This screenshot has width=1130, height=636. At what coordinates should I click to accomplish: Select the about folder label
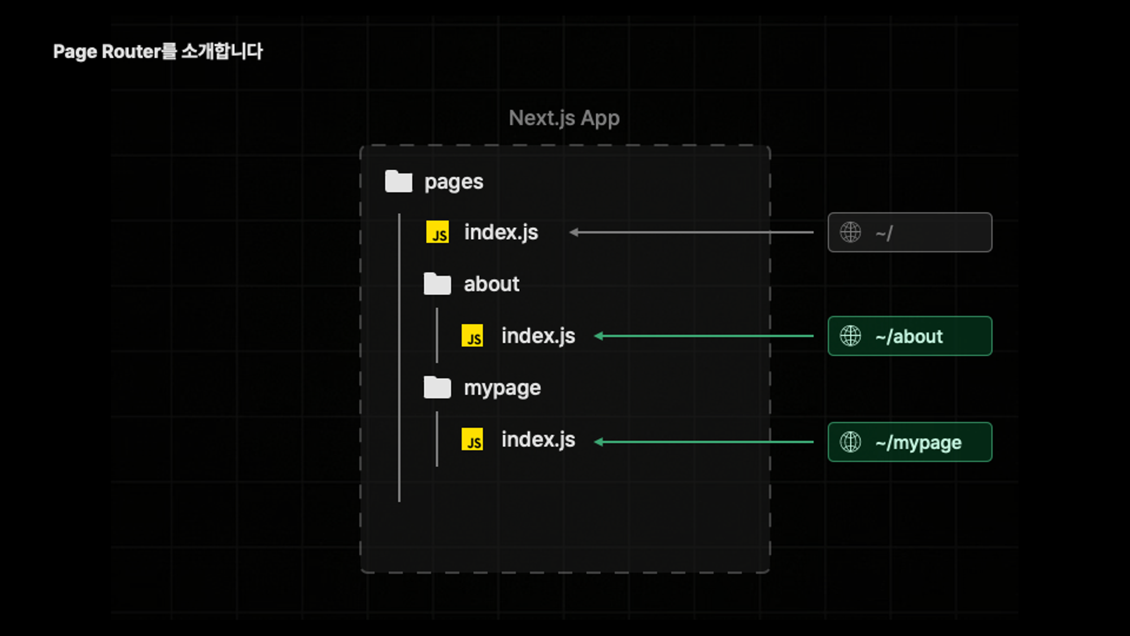(x=491, y=284)
